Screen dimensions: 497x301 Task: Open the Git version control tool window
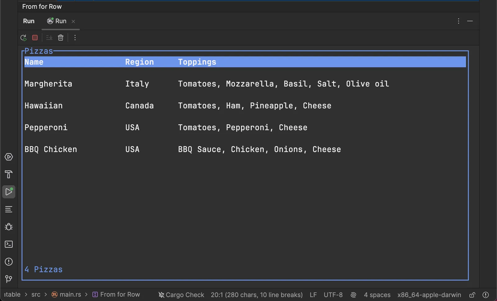pyautogui.click(x=9, y=279)
